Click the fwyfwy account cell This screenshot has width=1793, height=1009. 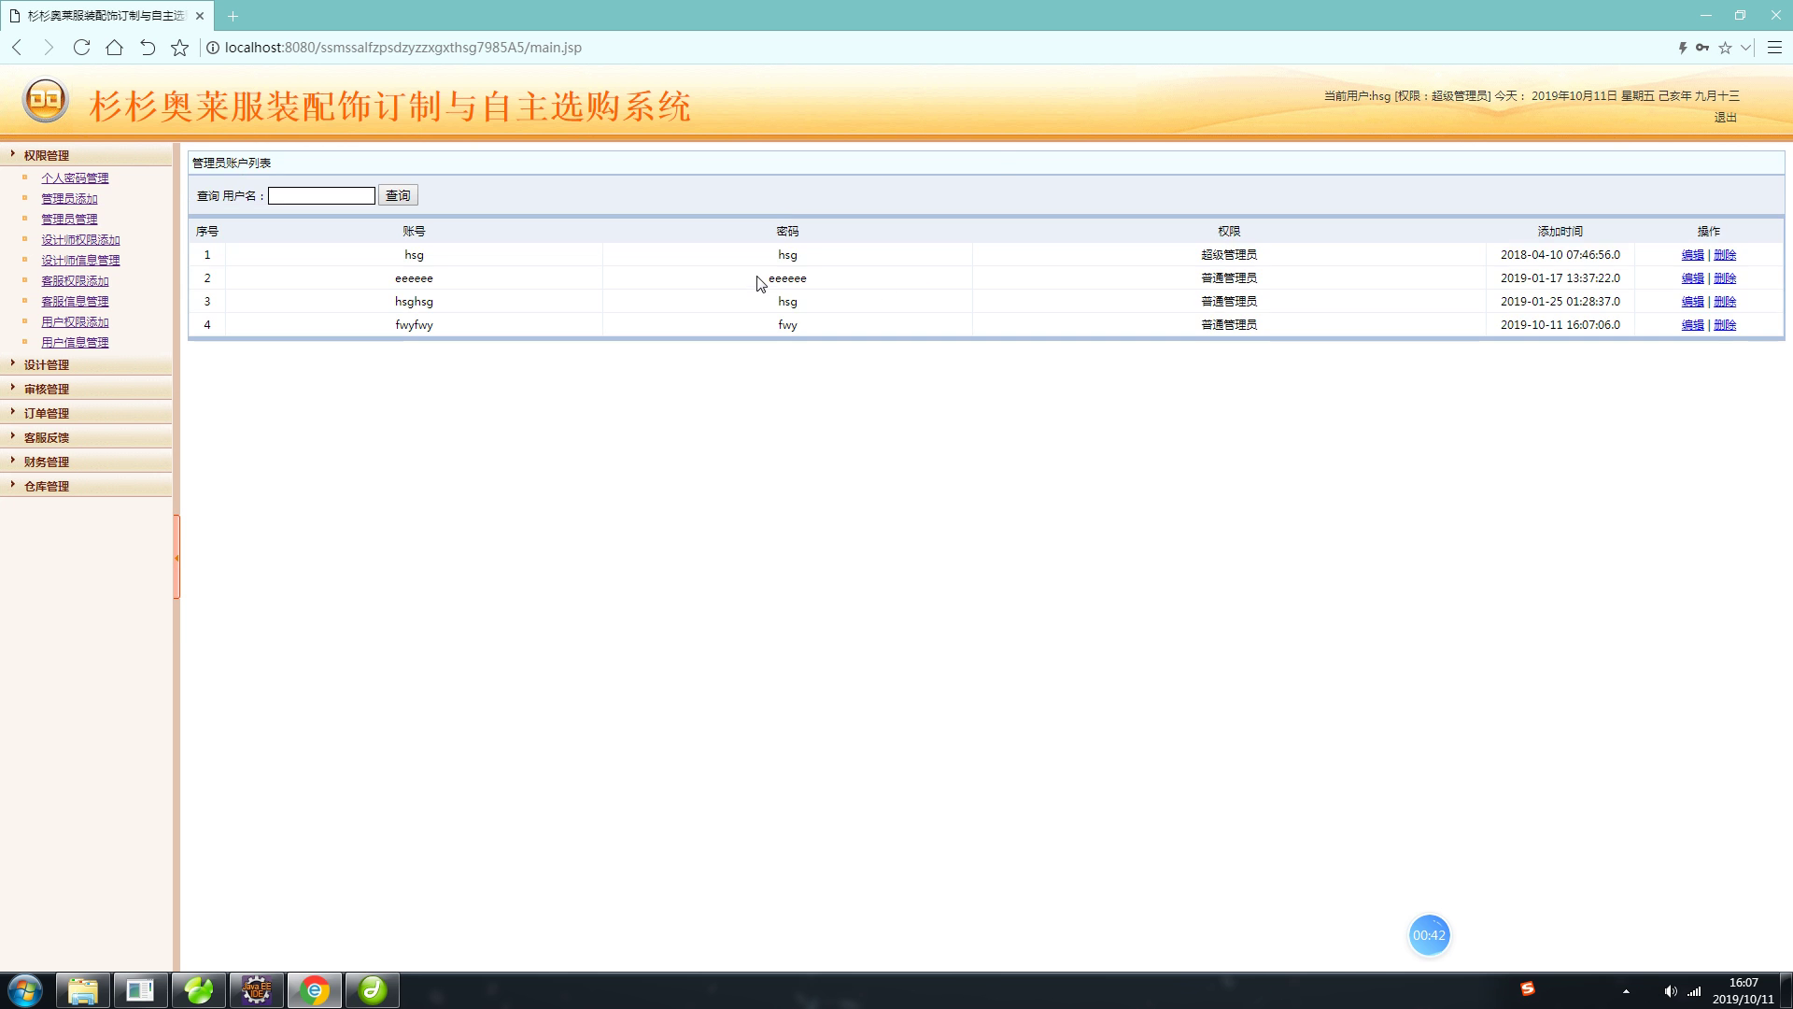click(414, 325)
